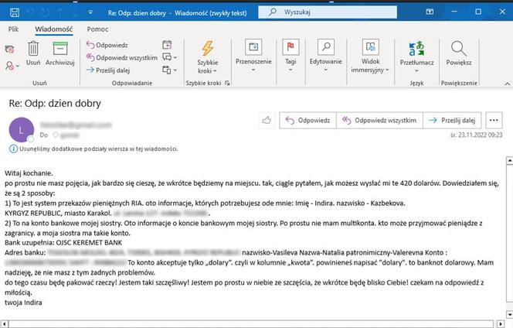
Task: Click the Powiększ magnifier icon
Action: pyautogui.click(x=459, y=53)
